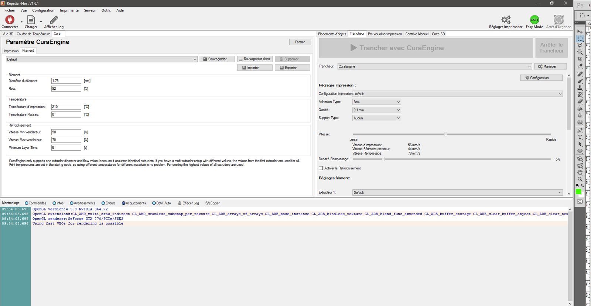Click the Arrêt d'Urgence icon

(x=558, y=20)
